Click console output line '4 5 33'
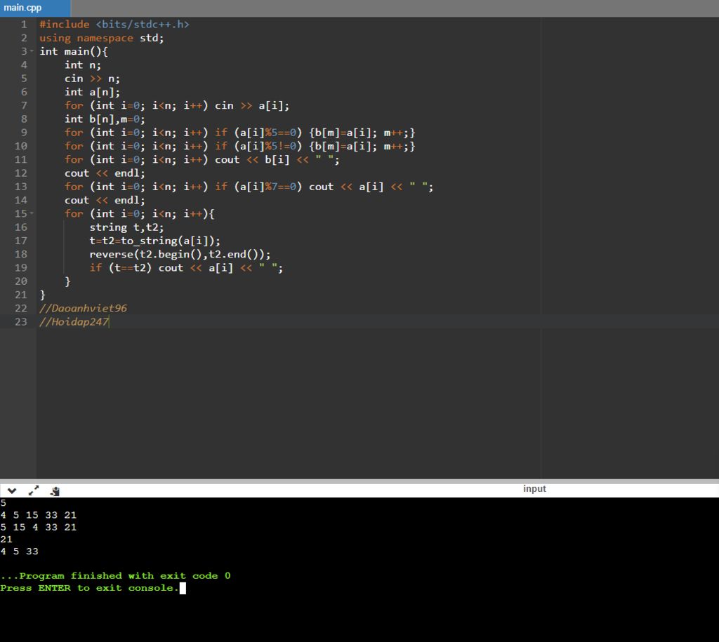 [x=19, y=551]
